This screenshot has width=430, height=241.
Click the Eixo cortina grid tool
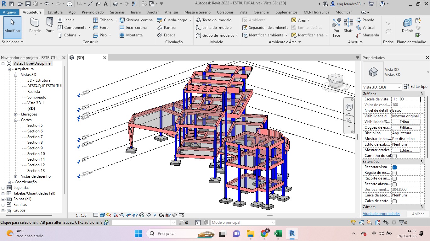[x=133, y=28]
